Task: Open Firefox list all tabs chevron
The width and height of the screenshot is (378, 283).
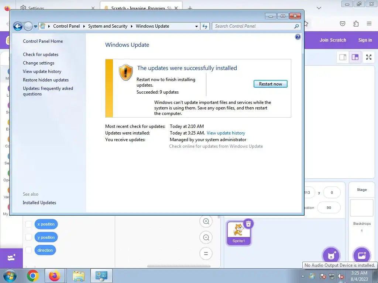Action: [319, 8]
